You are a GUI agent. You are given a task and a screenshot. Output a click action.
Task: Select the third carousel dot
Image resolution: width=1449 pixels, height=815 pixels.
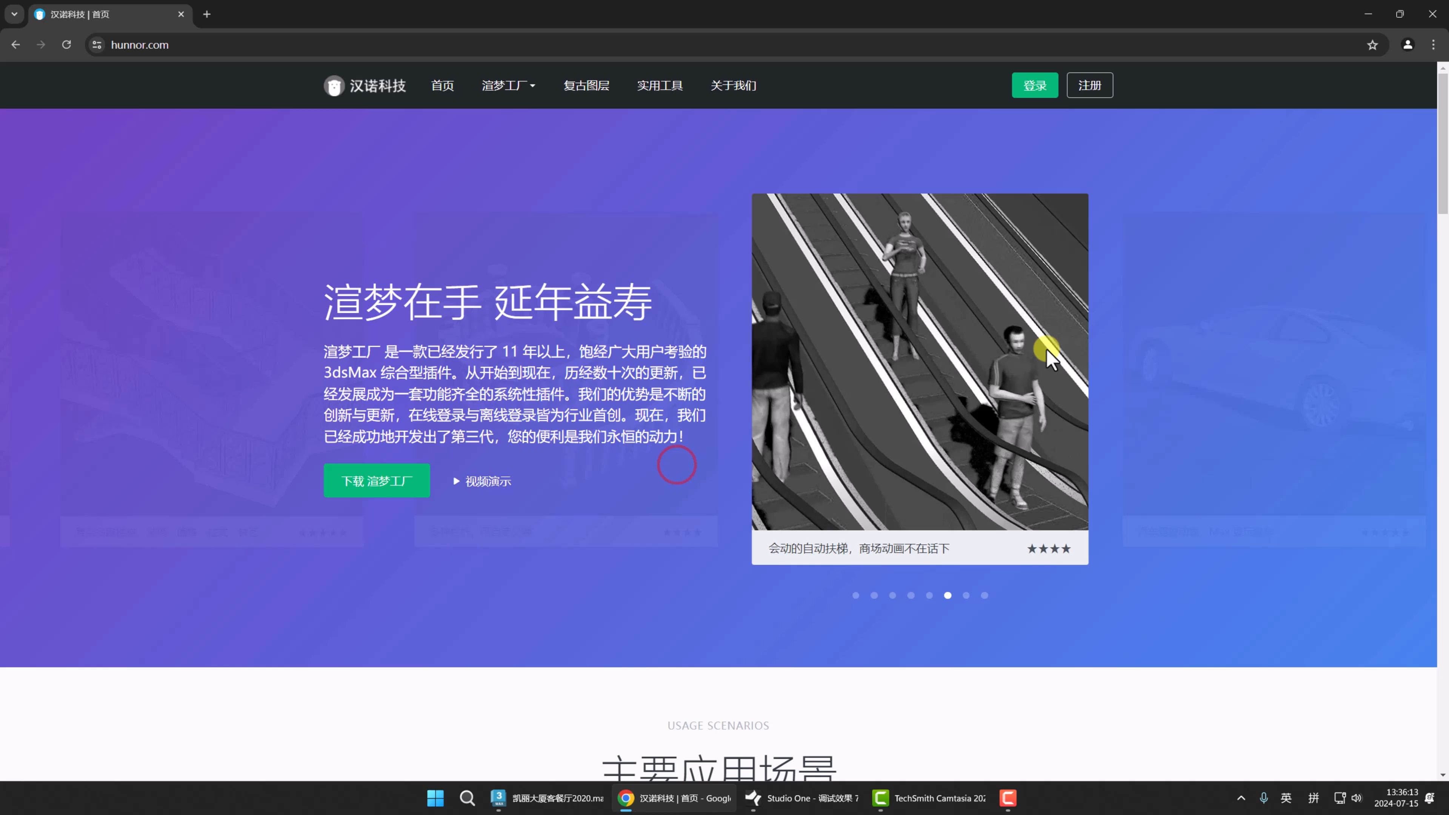pyautogui.click(x=892, y=596)
